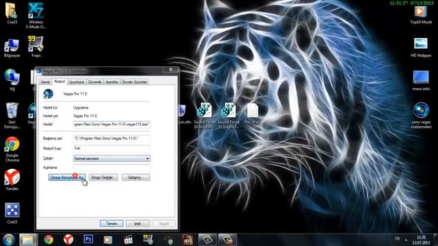Click the TR language indicator in tray
The image size is (438, 246).
(x=397, y=239)
